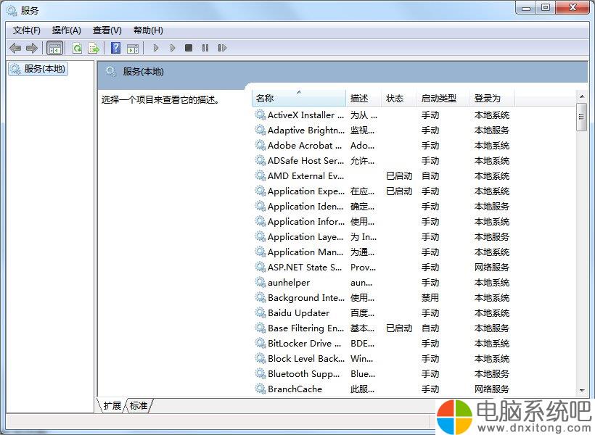Click the gear icon of Baidu Updater service
The height and width of the screenshot is (435, 595).
click(x=260, y=312)
